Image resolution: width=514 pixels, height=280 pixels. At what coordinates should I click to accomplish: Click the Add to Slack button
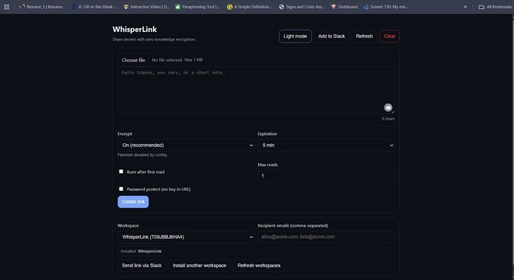(332, 36)
